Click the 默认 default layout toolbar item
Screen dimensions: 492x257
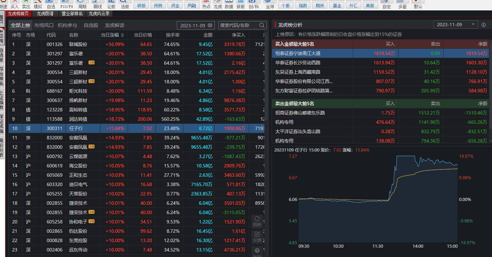[x=418, y=4]
